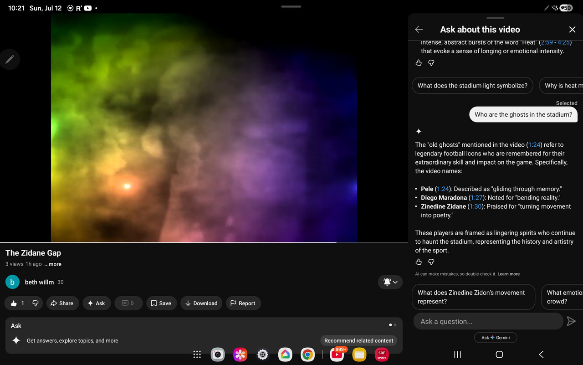
Task: Launch Chrome from the taskbar
Action: (x=307, y=355)
